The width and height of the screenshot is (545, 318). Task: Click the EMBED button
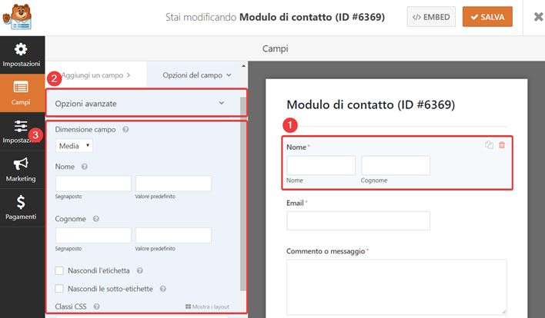pos(431,17)
